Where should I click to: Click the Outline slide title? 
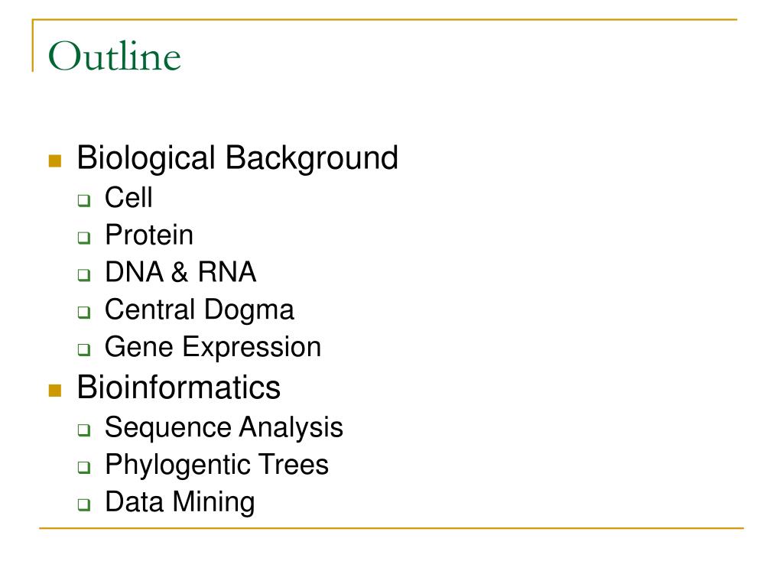pos(115,56)
